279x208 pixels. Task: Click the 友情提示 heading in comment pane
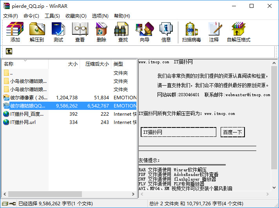149,160
